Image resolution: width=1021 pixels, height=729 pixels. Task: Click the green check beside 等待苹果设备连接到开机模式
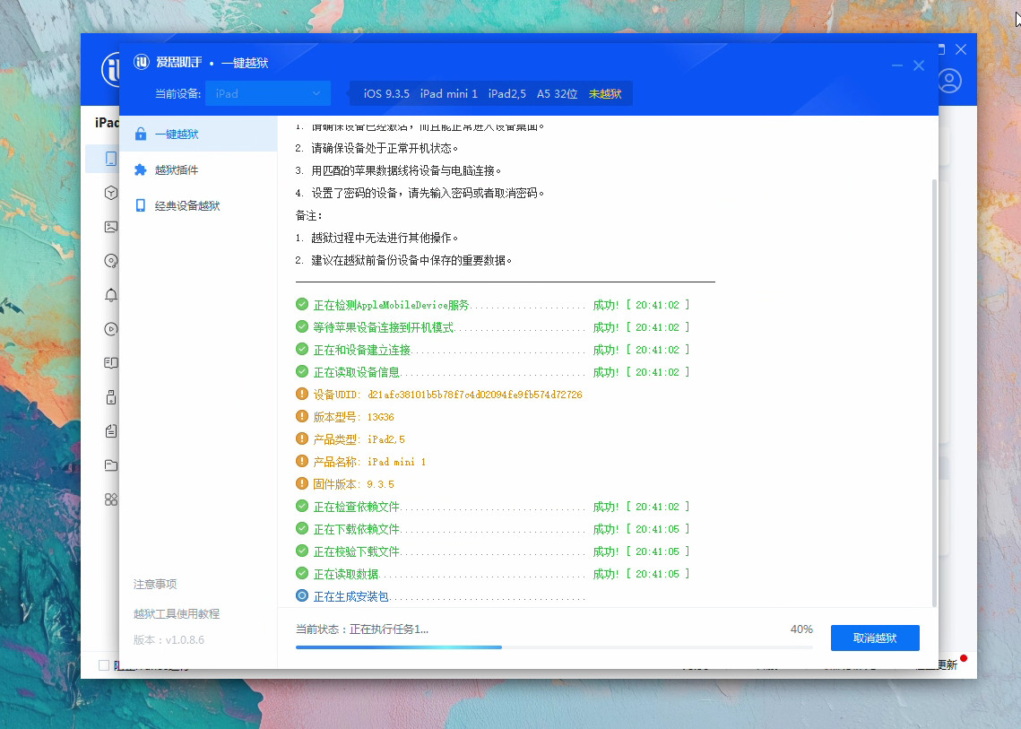click(x=302, y=326)
